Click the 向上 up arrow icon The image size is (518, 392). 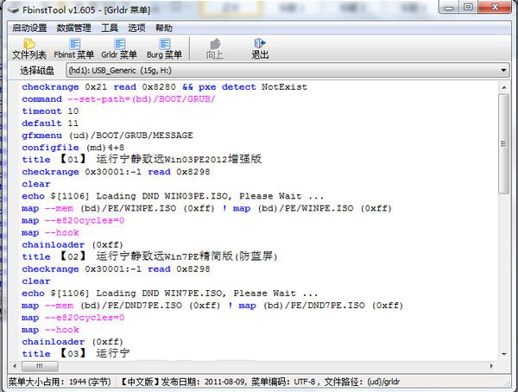(x=215, y=48)
